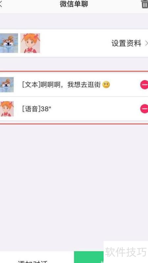Tap the green button at bottom
This screenshot has width=148, height=263.
[x=89, y=257]
